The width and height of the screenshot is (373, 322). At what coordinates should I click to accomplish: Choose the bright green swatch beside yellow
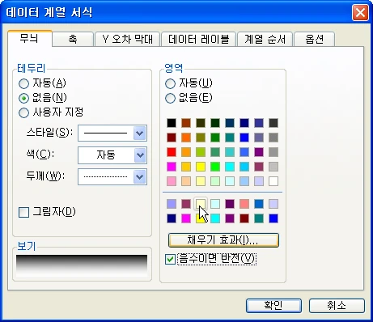tap(215, 167)
